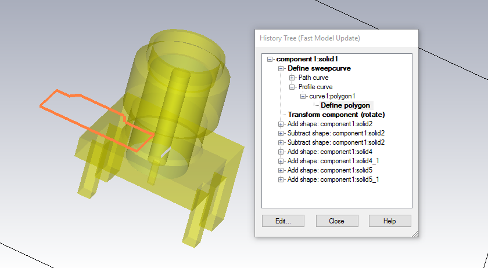Select the component1:solid1 root item
488x268 pixels.
(x=307, y=59)
